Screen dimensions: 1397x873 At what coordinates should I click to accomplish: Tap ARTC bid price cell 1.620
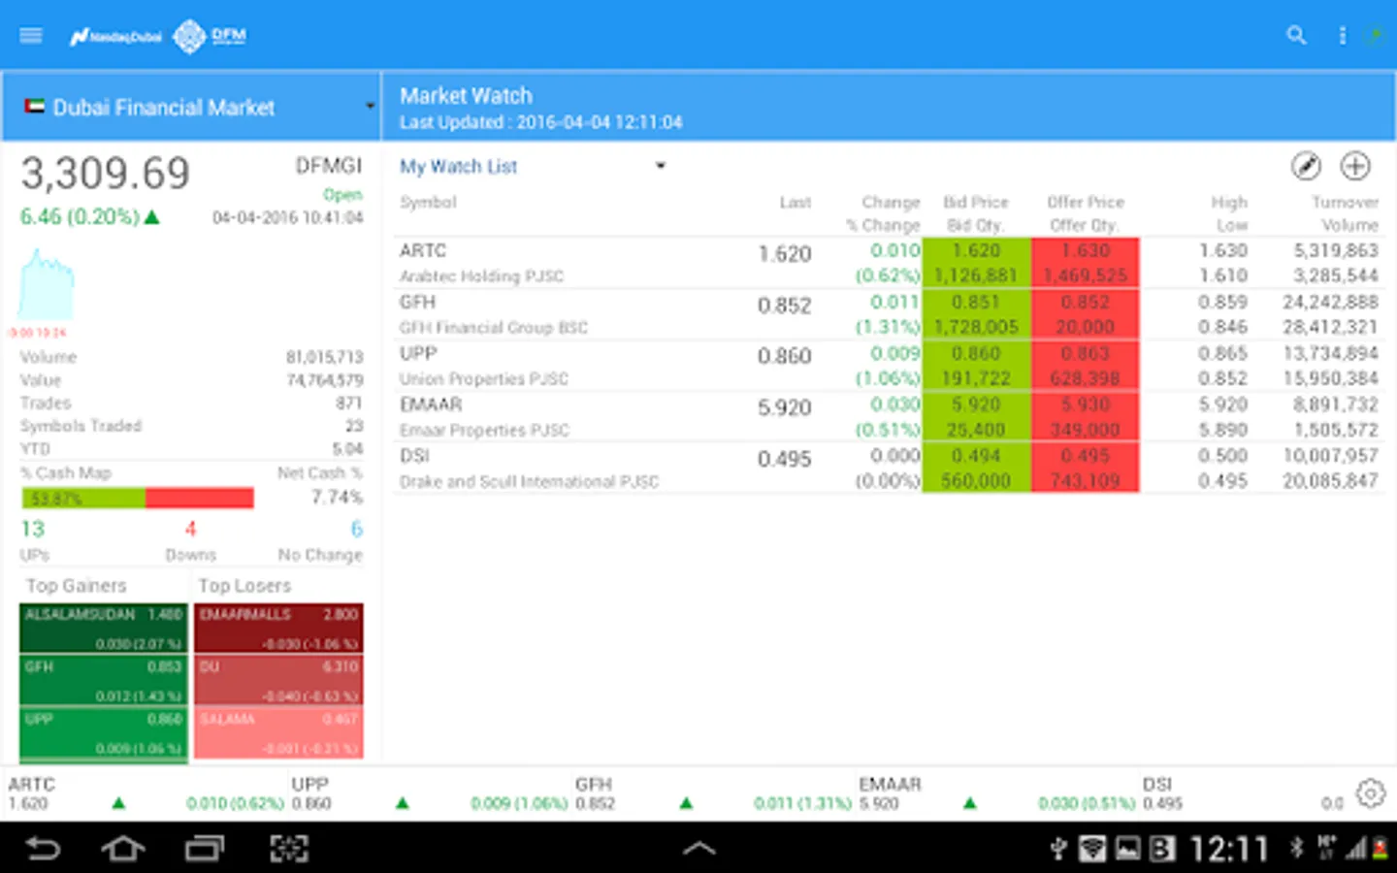coord(976,250)
